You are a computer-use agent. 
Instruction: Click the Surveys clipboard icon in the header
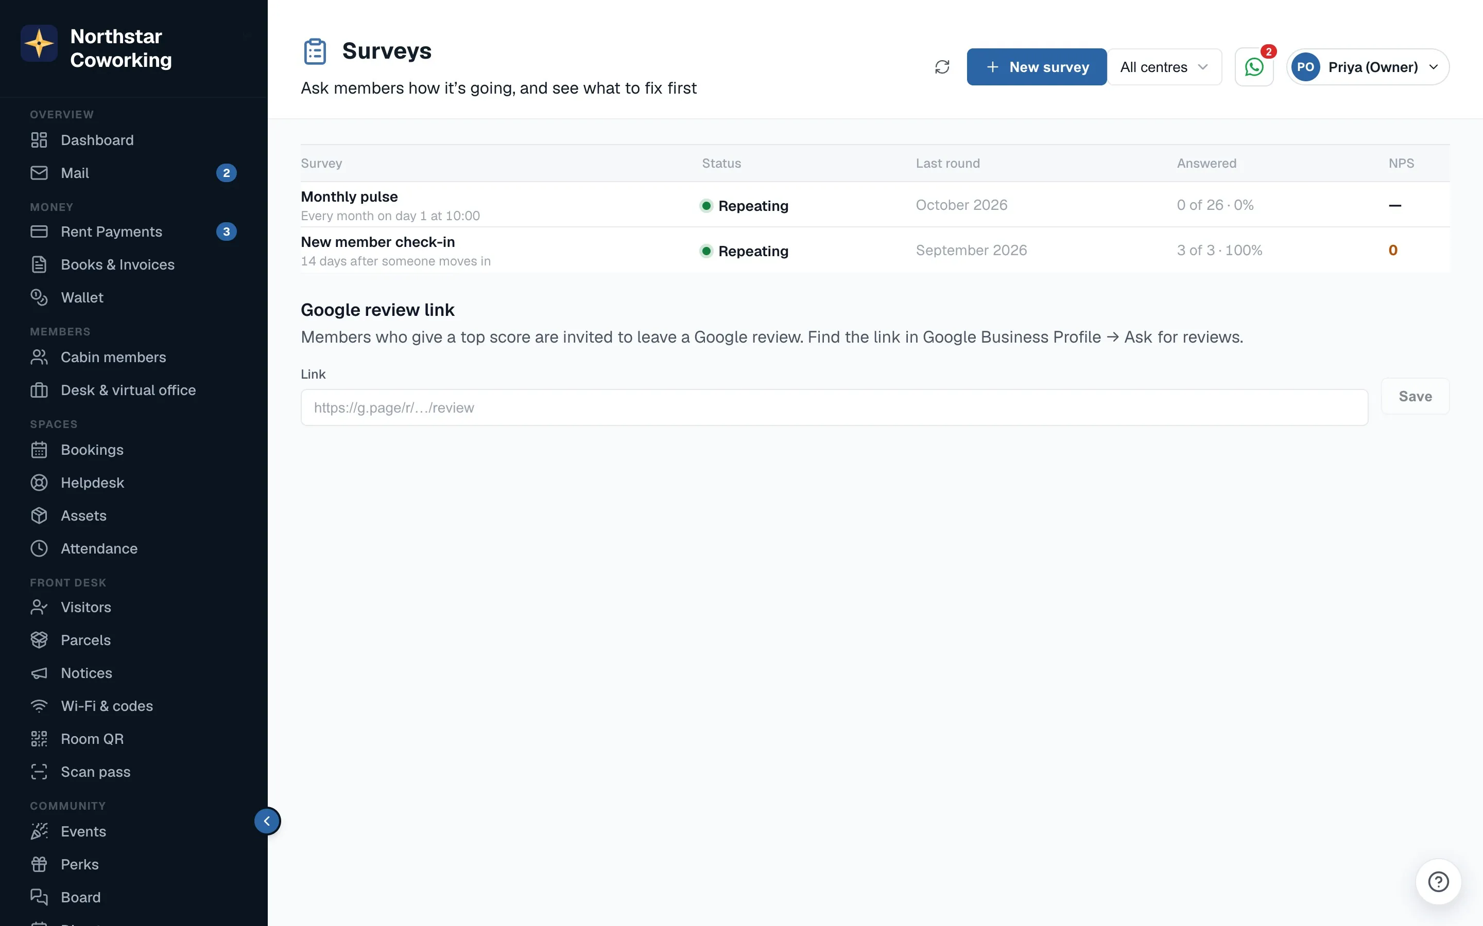tap(315, 51)
